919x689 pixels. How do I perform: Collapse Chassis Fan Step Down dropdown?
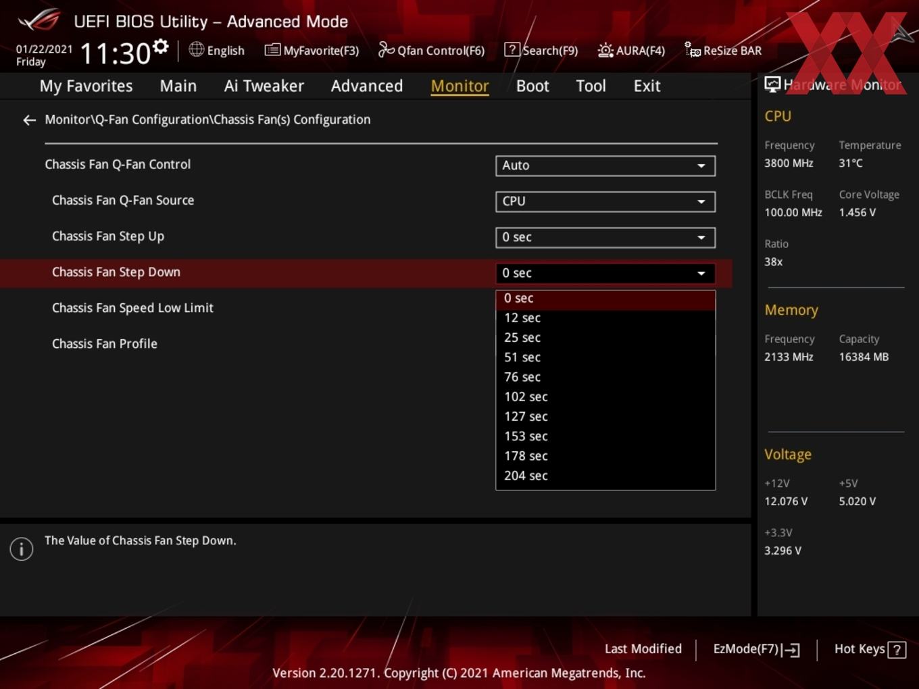(605, 273)
